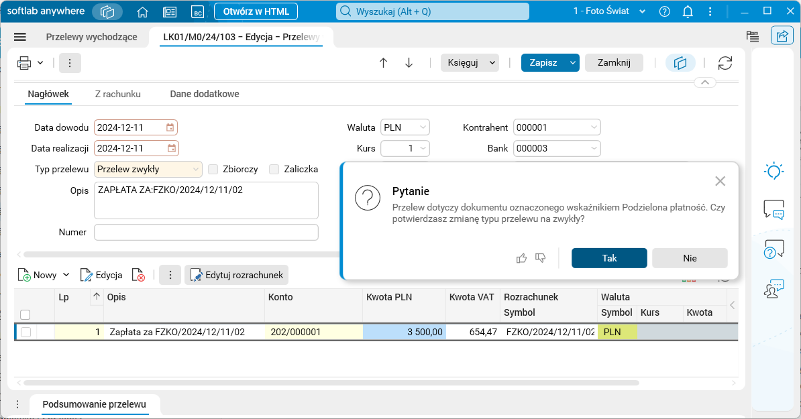Open top bar three-dot menu
Viewport: 801px width, 419px height.
(x=710, y=11)
